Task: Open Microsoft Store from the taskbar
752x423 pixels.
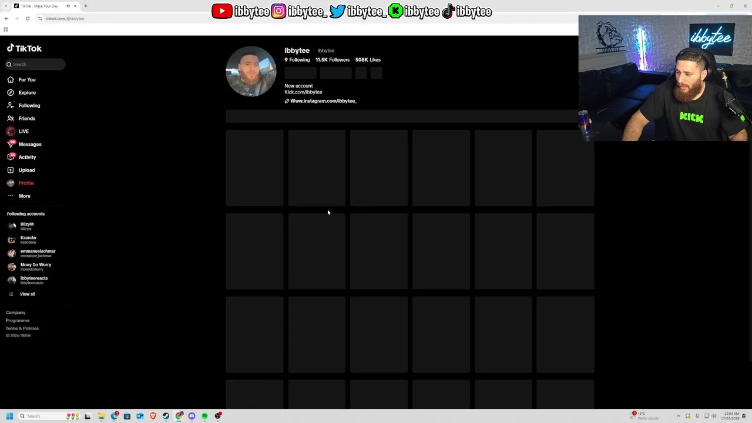Action: click(127, 416)
